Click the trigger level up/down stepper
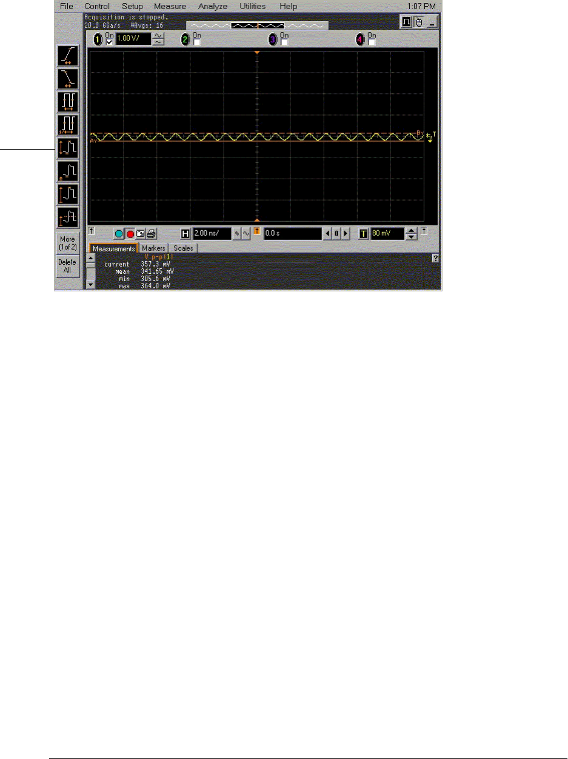 pos(412,234)
